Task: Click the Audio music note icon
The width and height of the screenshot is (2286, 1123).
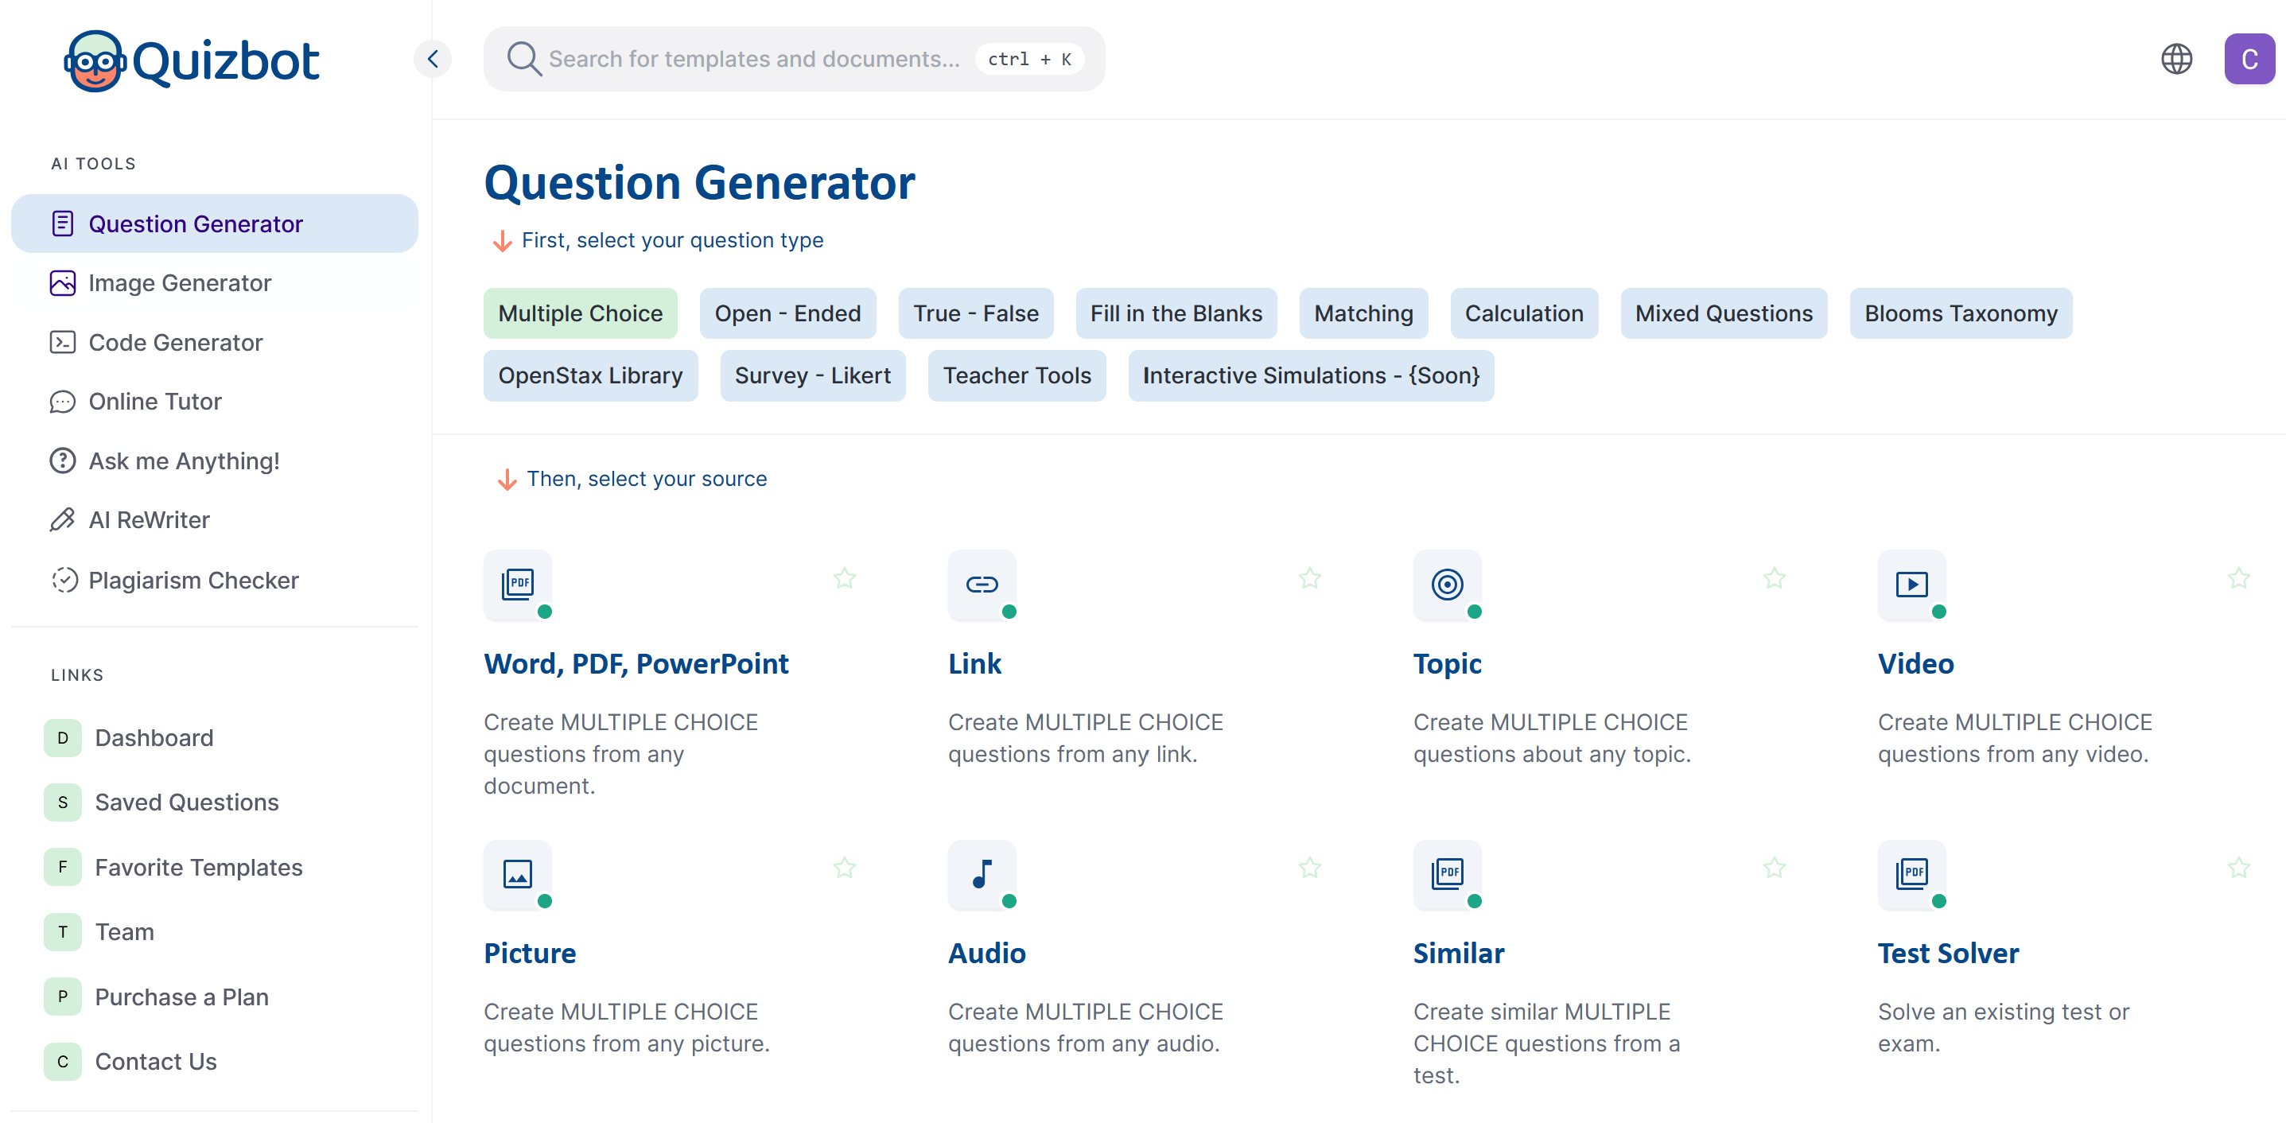Action: tap(982, 874)
